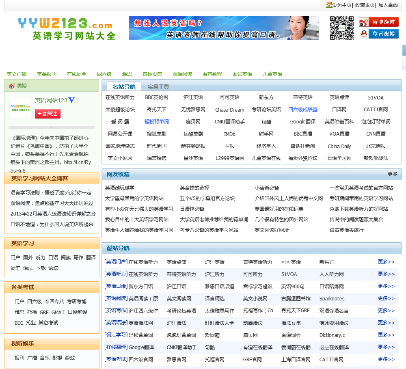
Task: Click the English teacher banner advertisement
Action: pyautogui.click(x=223, y=28)
